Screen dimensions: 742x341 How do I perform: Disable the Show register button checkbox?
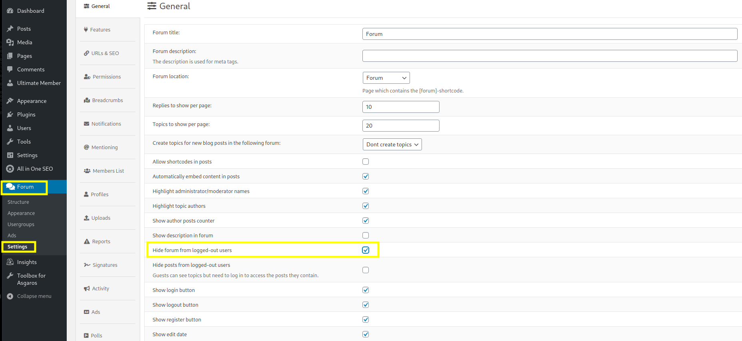point(366,319)
